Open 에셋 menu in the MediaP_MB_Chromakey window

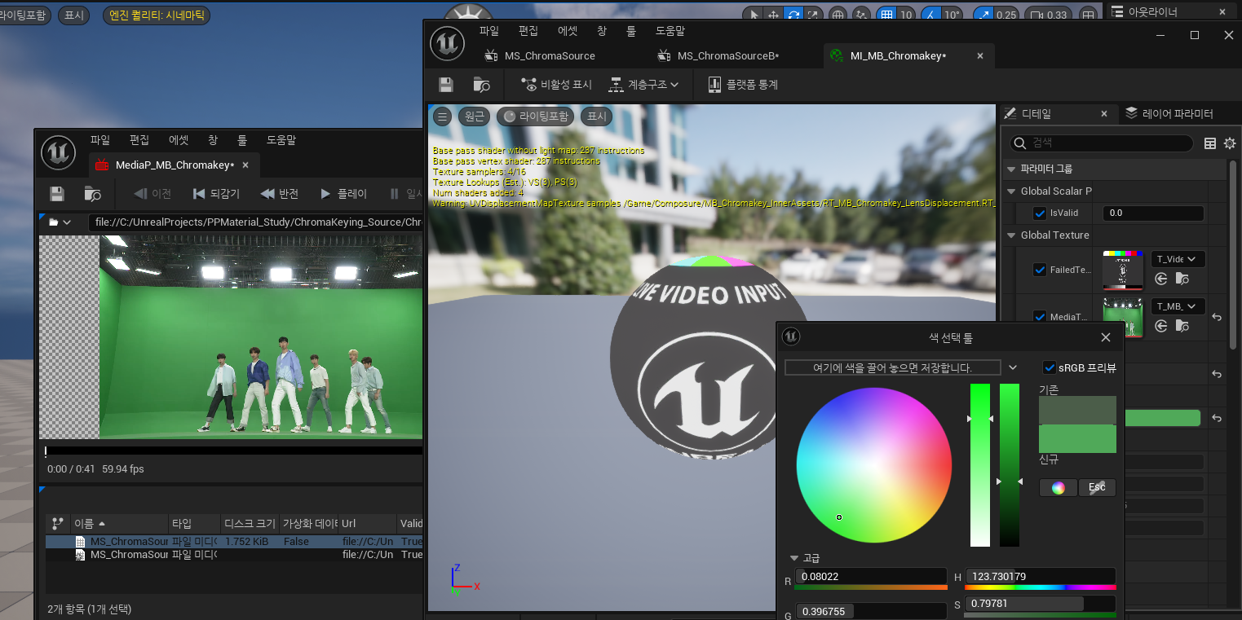point(179,140)
